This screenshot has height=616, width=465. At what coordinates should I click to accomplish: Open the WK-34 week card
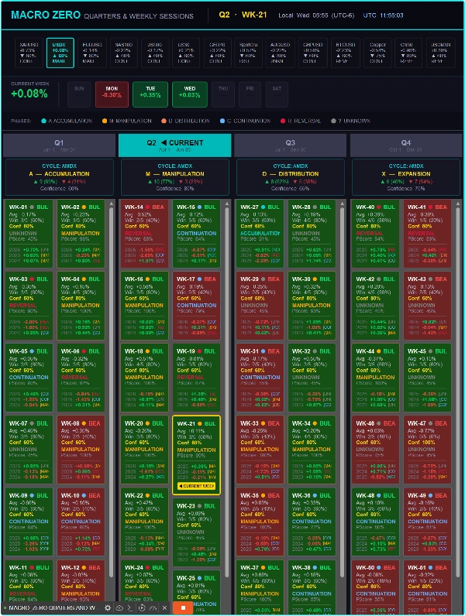[x=312, y=450]
